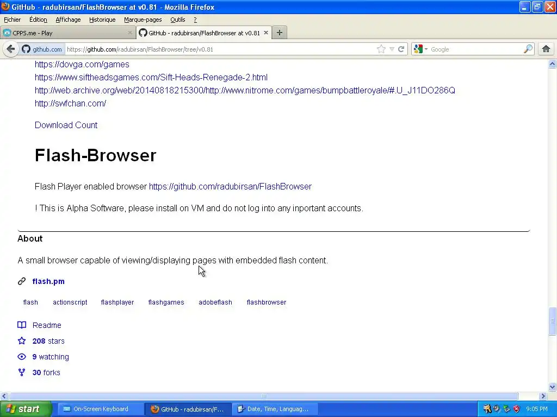Click the vertical scrollbar up arrow
The width and height of the screenshot is (557, 417).
point(552,64)
